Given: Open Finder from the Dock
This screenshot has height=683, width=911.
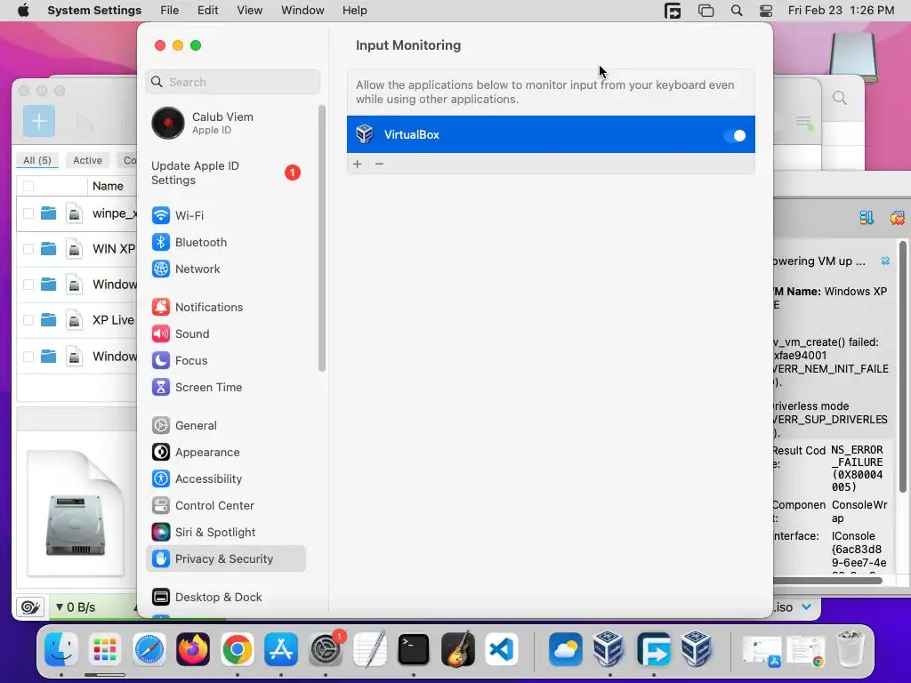Looking at the screenshot, I should 61,649.
